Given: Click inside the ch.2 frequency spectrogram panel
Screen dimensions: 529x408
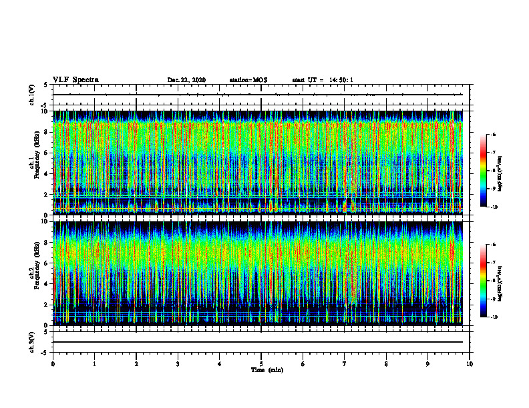Looking at the screenshot, I should pyautogui.click(x=258, y=273).
